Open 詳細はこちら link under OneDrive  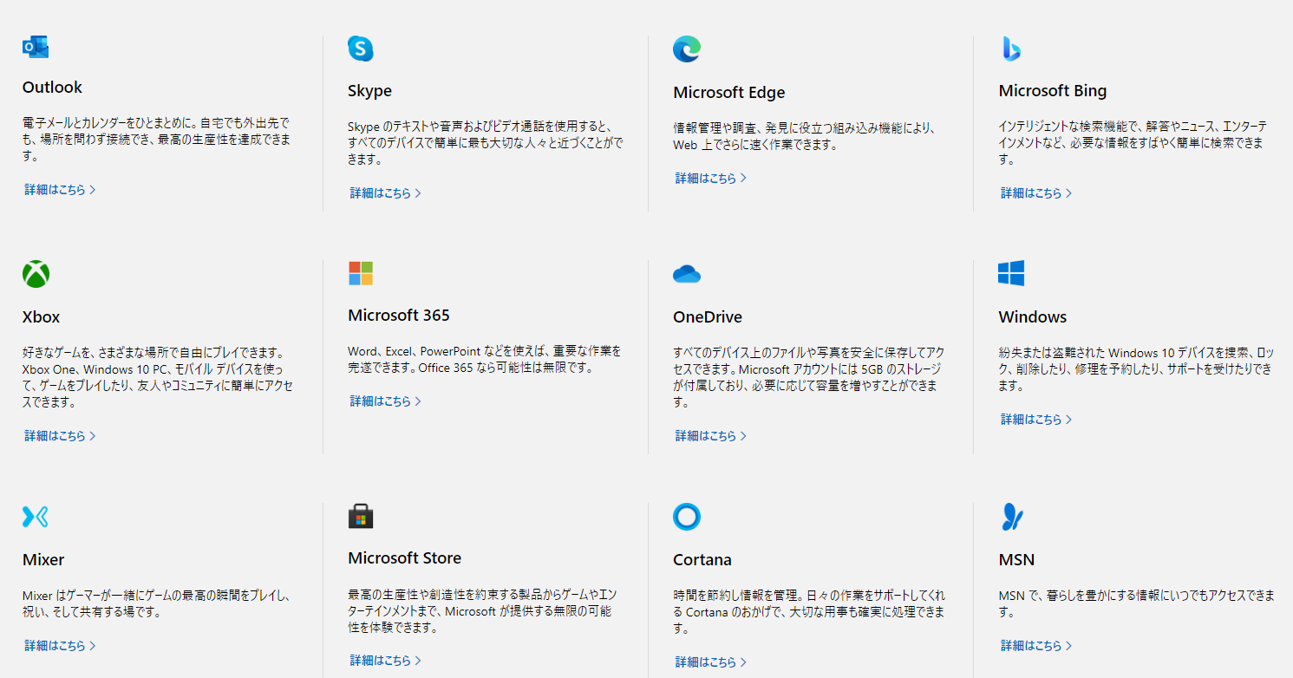[x=710, y=435]
